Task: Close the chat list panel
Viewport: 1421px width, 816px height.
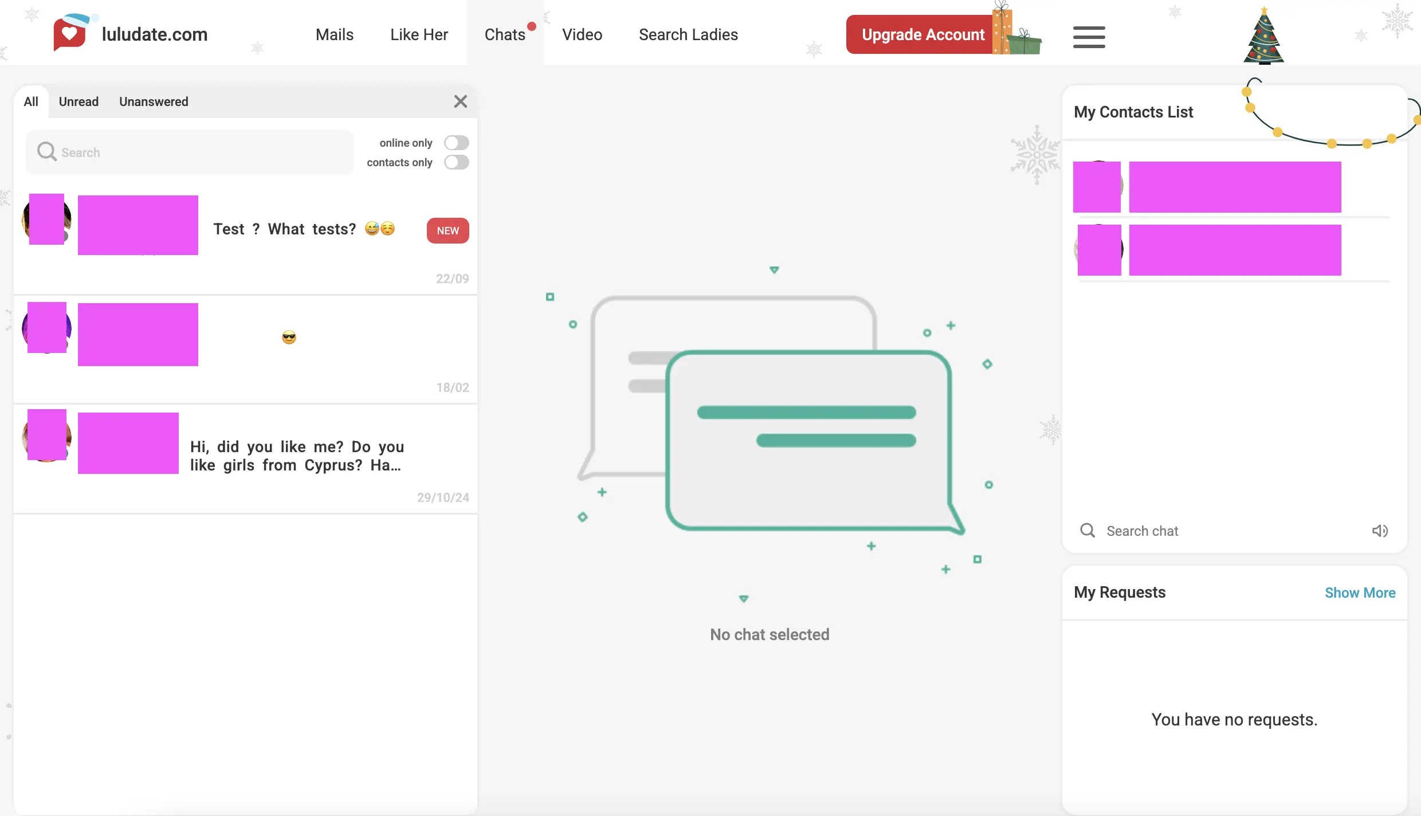Action: (x=460, y=101)
